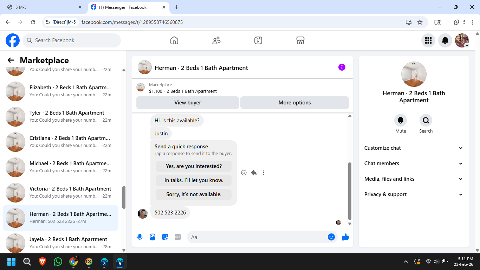The width and height of the screenshot is (480, 270).
Task: Click the browser address bar URL
Action: [132, 22]
